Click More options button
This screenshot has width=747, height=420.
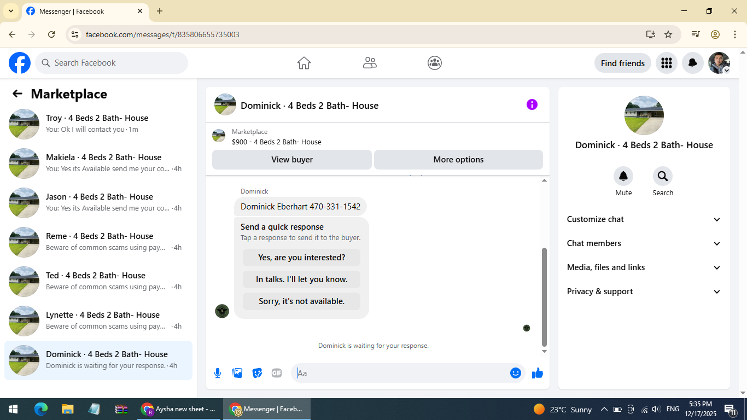tap(458, 160)
